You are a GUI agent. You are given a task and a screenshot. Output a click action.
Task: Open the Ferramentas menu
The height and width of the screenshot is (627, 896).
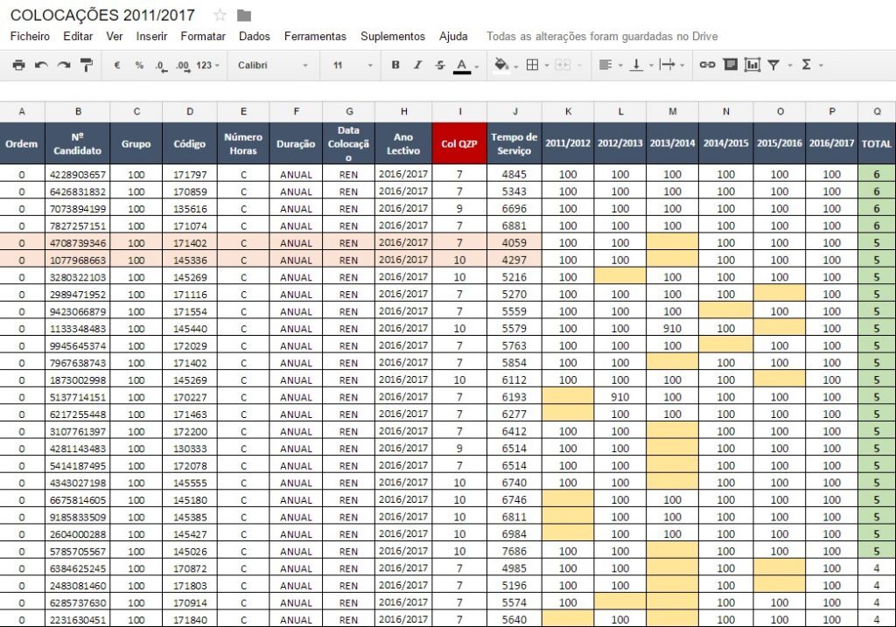[x=315, y=37]
